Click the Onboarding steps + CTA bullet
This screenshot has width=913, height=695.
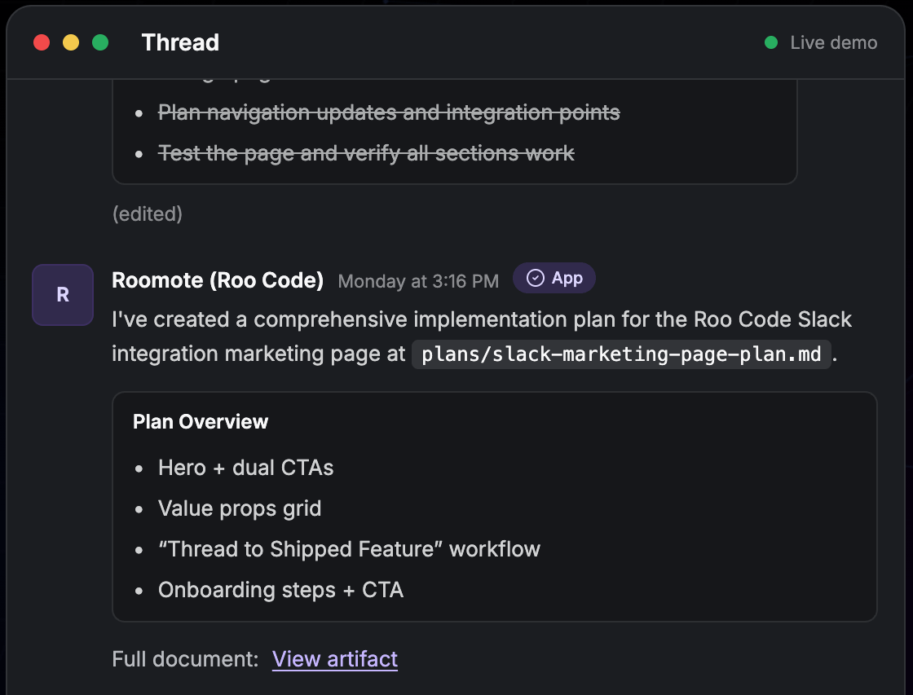click(280, 590)
